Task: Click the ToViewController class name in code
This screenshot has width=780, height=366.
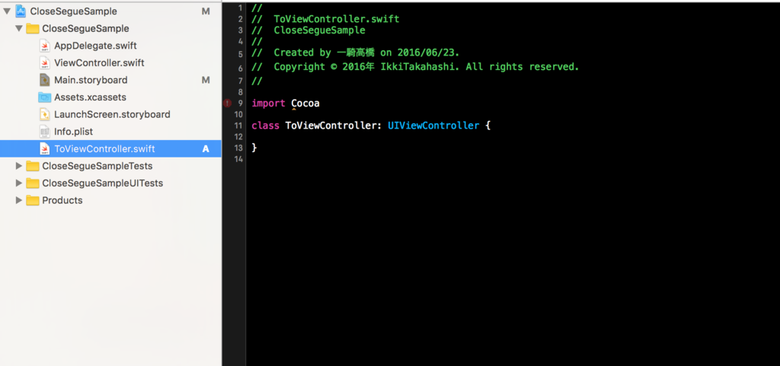Action: click(331, 126)
